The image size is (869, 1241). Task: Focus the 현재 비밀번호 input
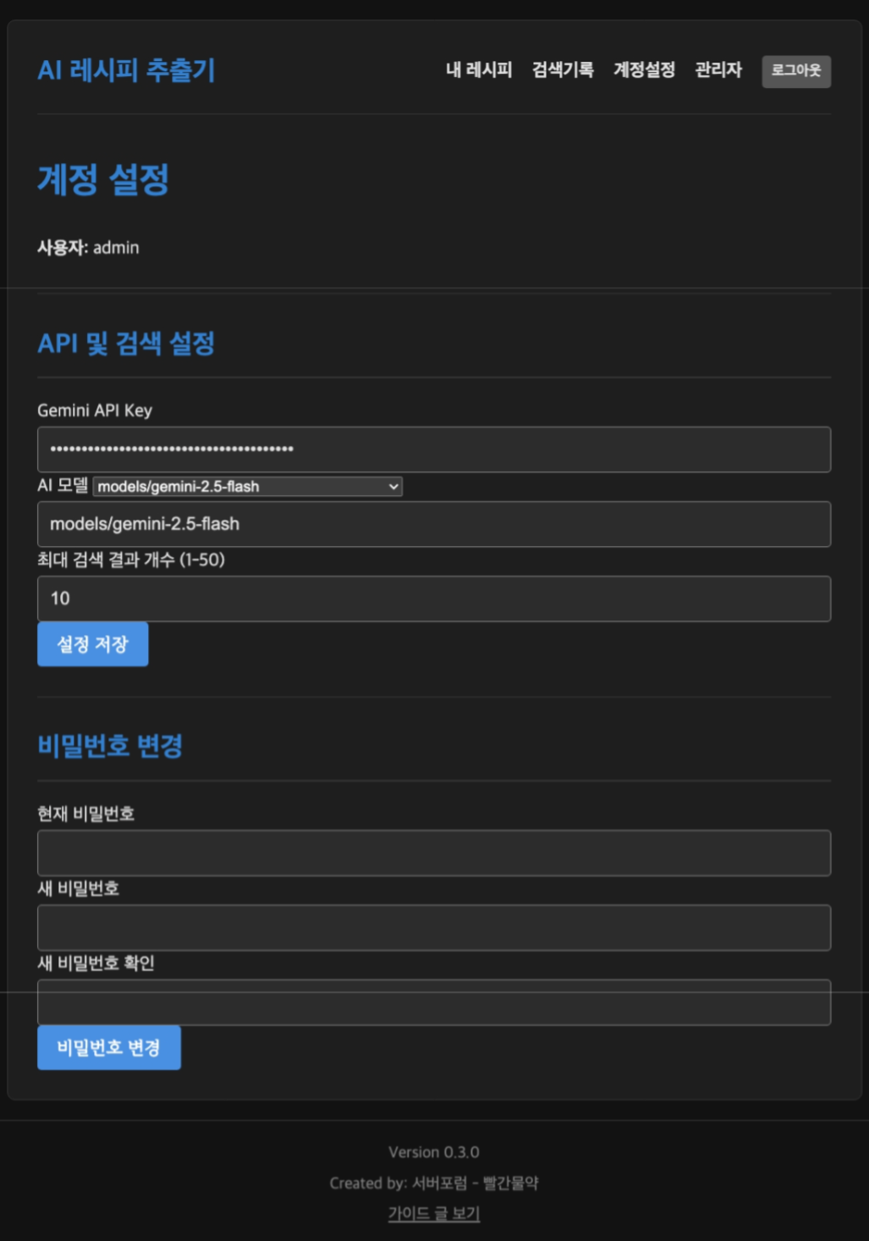[x=433, y=852]
